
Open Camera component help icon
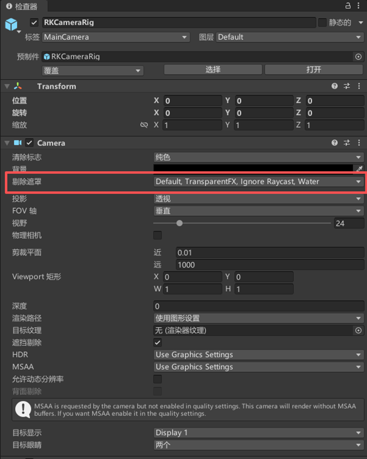click(334, 142)
